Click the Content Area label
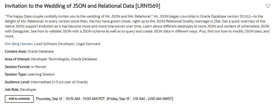This screenshot has height=106, width=277. click(x=16, y=52)
